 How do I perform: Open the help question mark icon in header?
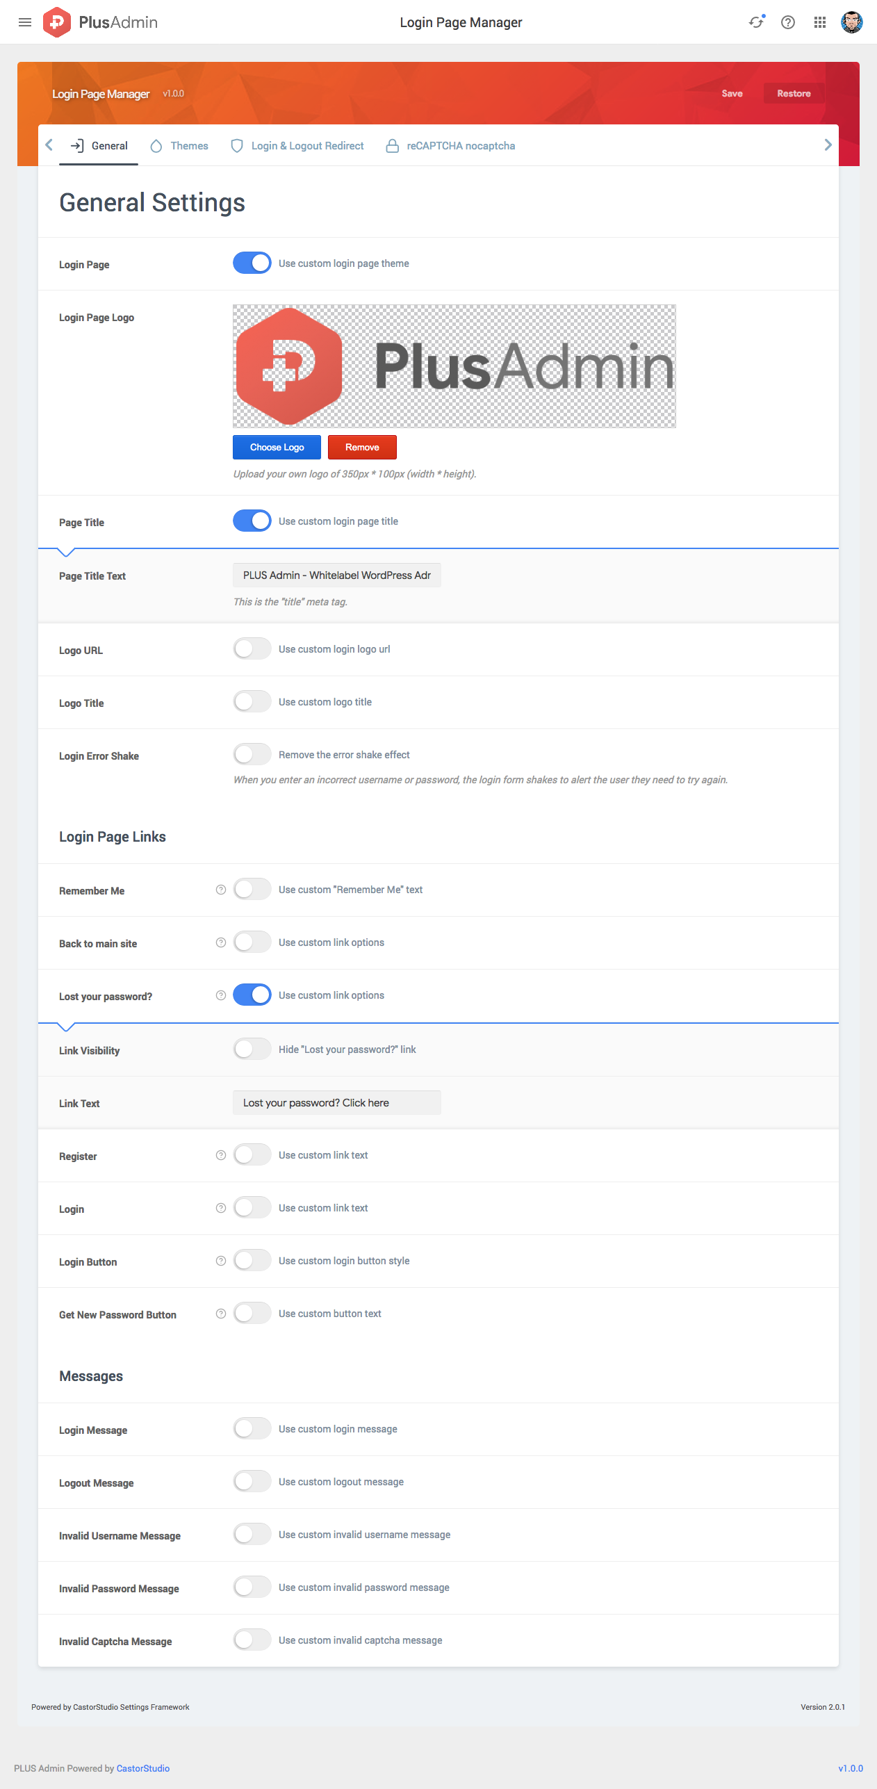coord(788,22)
